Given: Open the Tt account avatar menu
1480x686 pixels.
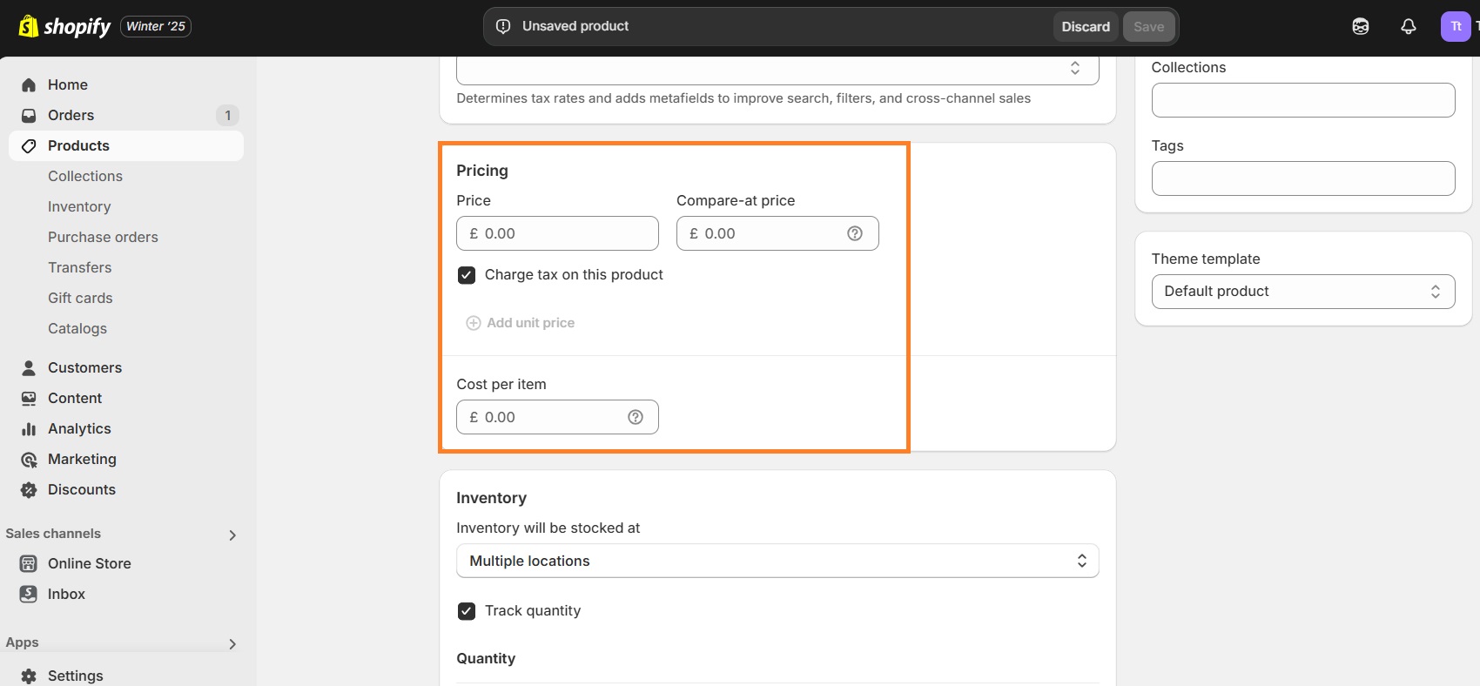Looking at the screenshot, I should pyautogui.click(x=1455, y=27).
